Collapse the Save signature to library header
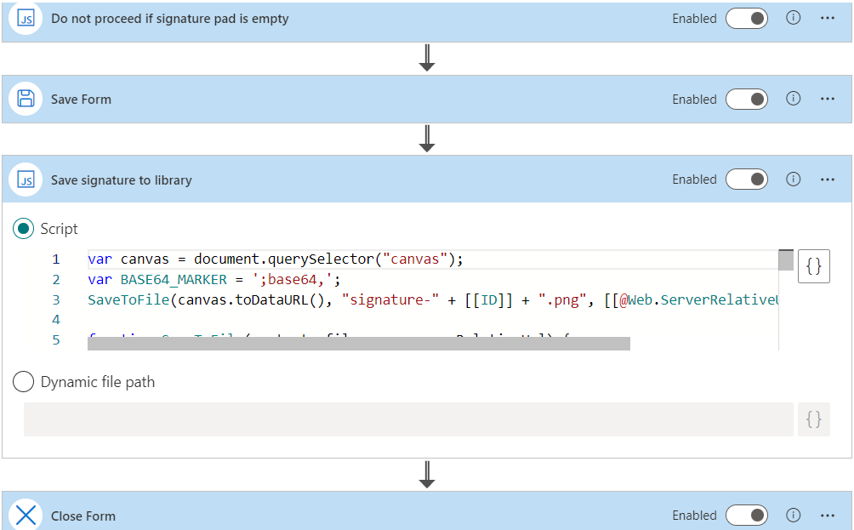This screenshot has width=854, height=530. [x=340, y=180]
